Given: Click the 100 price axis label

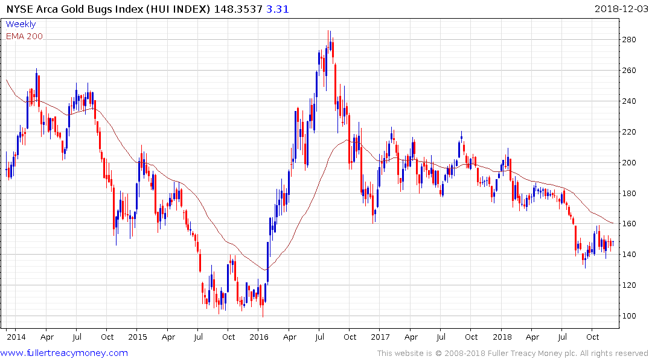Looking at the screenshot, I should [629, 316].
